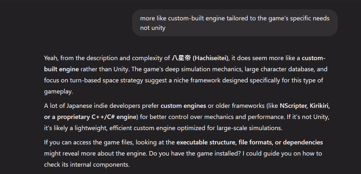Click the bold "NScripter, Kirikiri," text

(305, 106)
